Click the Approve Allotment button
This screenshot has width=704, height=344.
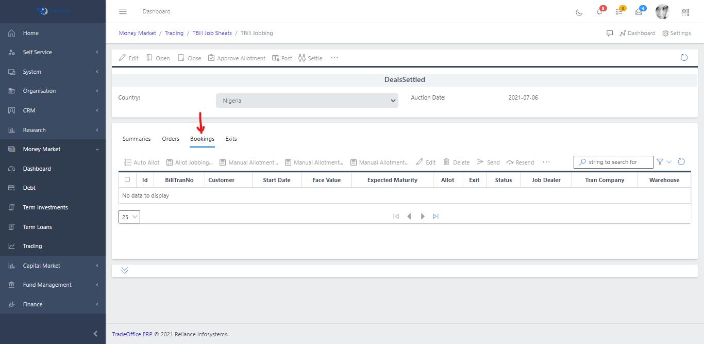237,58
